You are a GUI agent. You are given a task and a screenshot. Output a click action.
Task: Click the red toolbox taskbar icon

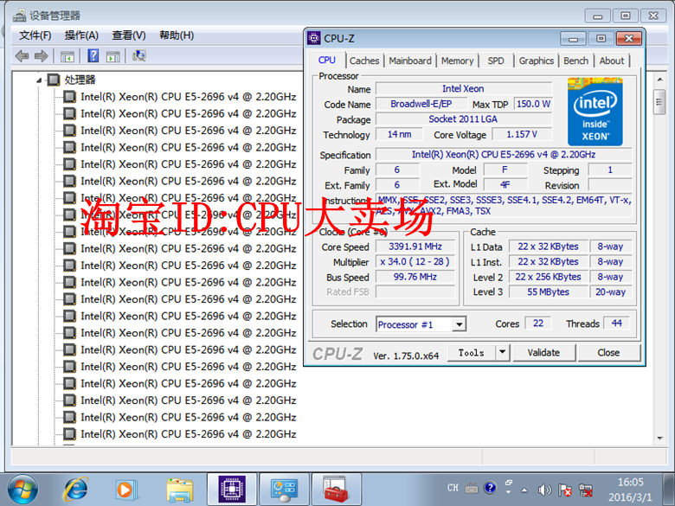337,490
